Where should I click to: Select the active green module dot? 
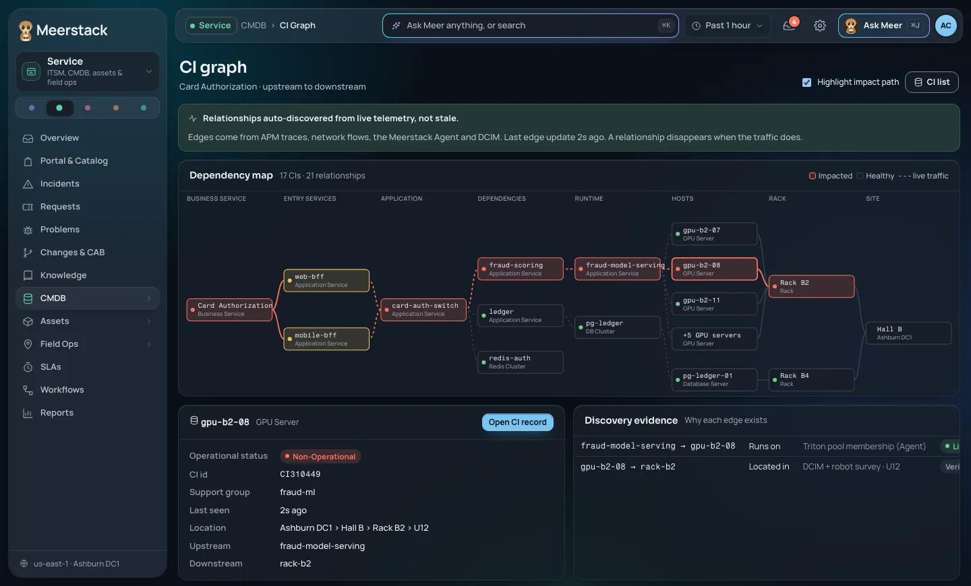(59, 108)
